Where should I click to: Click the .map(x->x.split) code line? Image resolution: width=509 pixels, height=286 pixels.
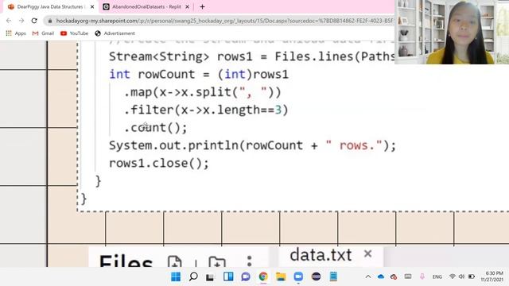(x=202, y=92)
